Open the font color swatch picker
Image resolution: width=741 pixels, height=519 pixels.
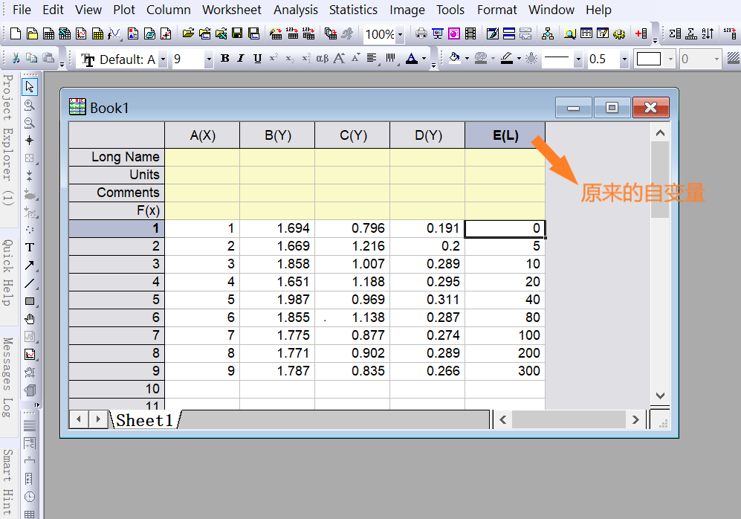[424, 58]
